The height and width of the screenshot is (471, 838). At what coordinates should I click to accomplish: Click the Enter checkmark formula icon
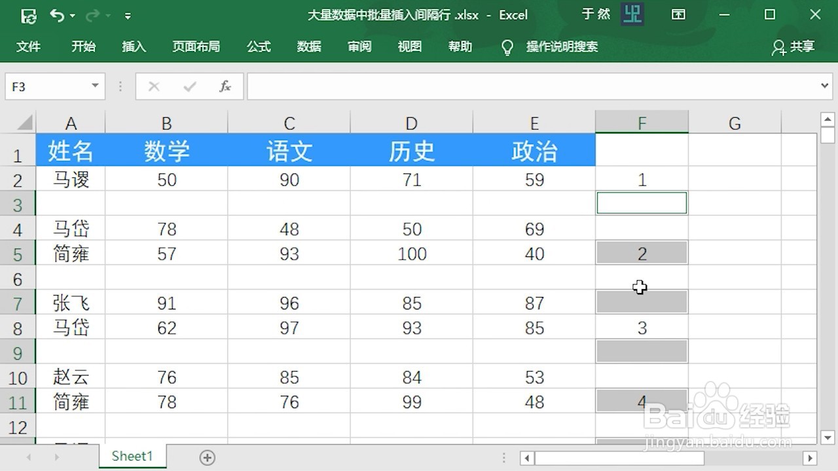[x=190, y=86]
